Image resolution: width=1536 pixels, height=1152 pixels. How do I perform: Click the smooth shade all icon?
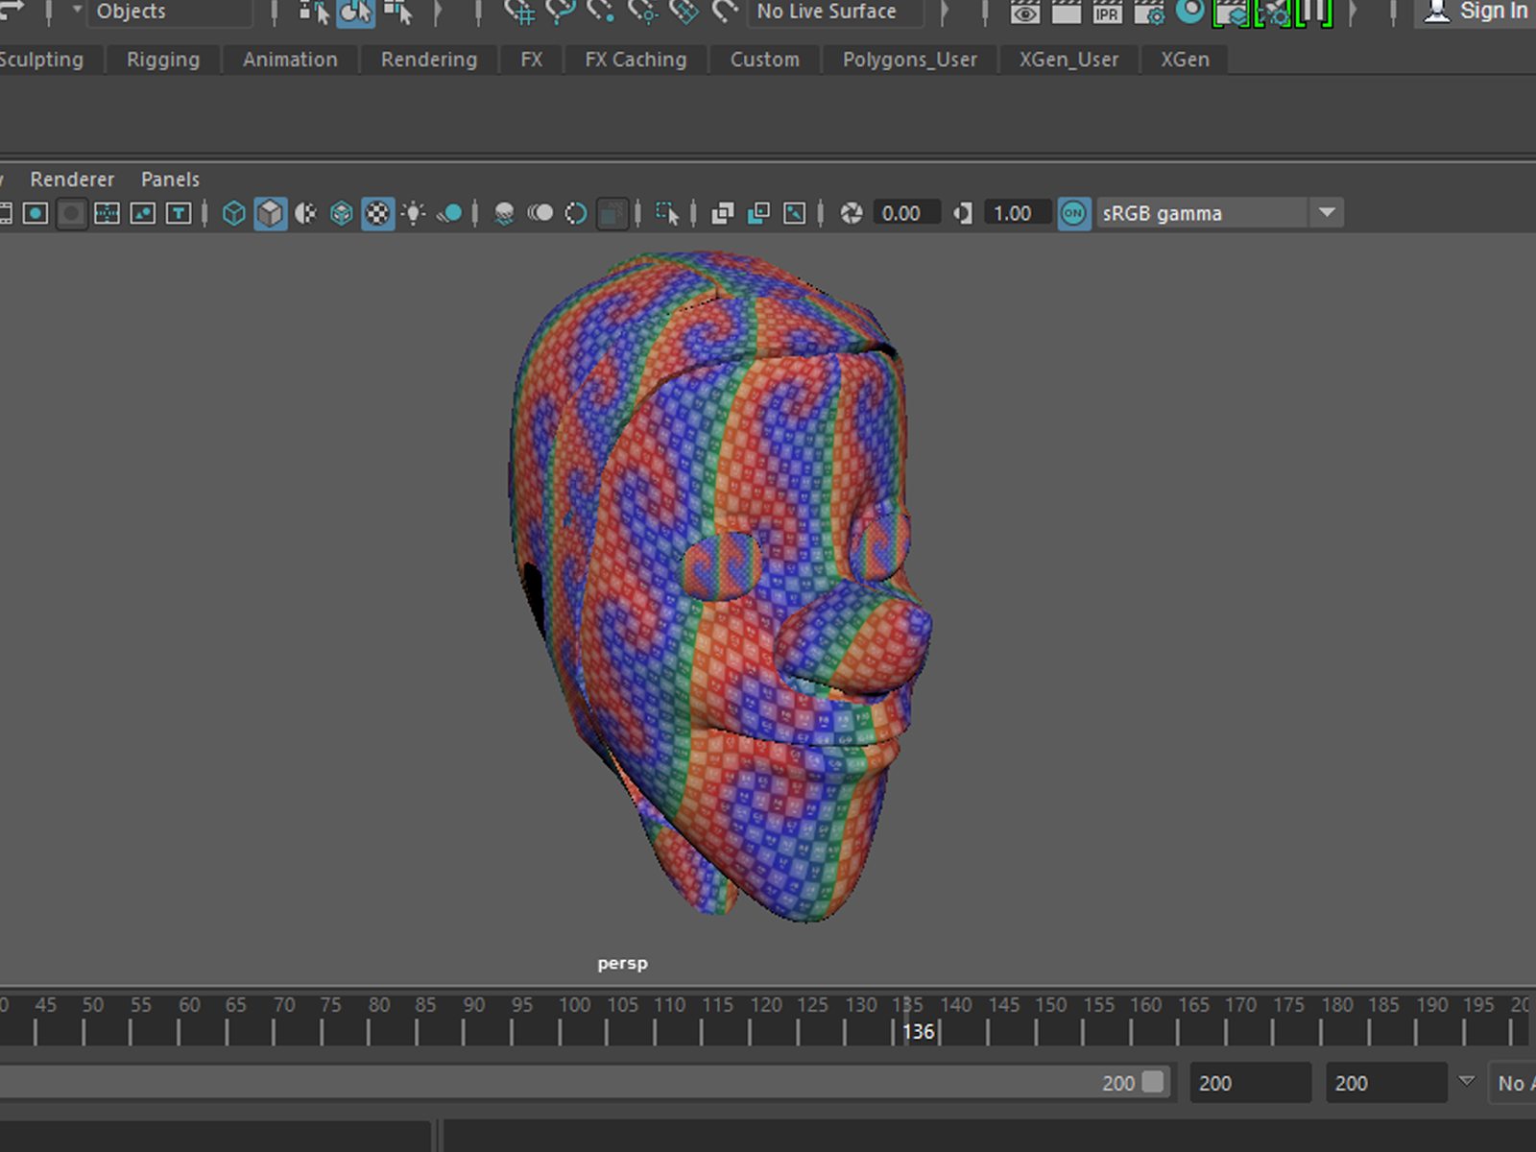click(270, 213)
